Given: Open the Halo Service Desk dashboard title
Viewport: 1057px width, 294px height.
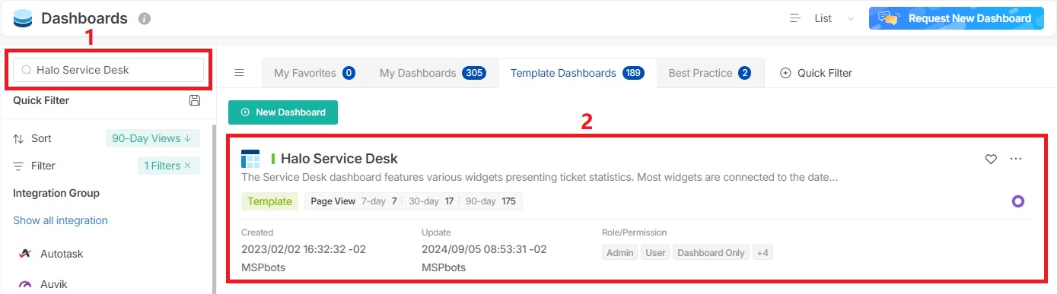Looking at the screenshot, I should (339, 159).
